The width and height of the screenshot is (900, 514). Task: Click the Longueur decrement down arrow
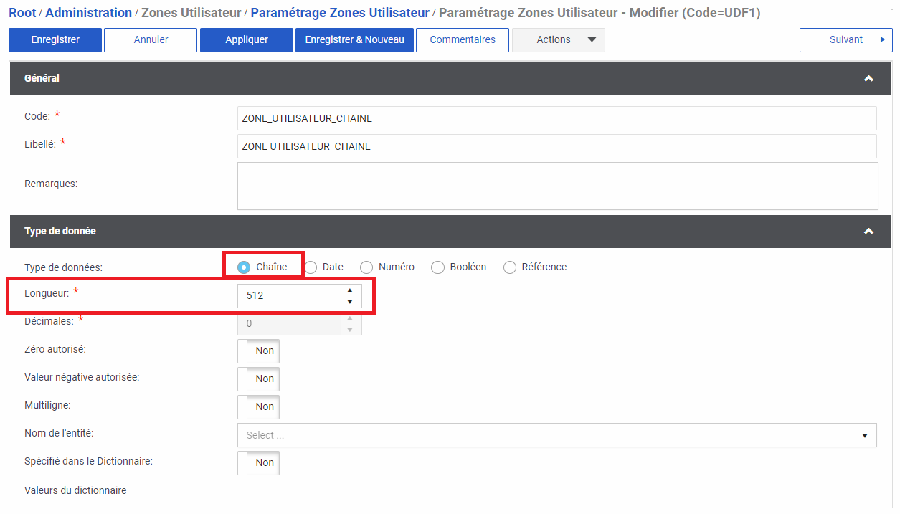349,301
